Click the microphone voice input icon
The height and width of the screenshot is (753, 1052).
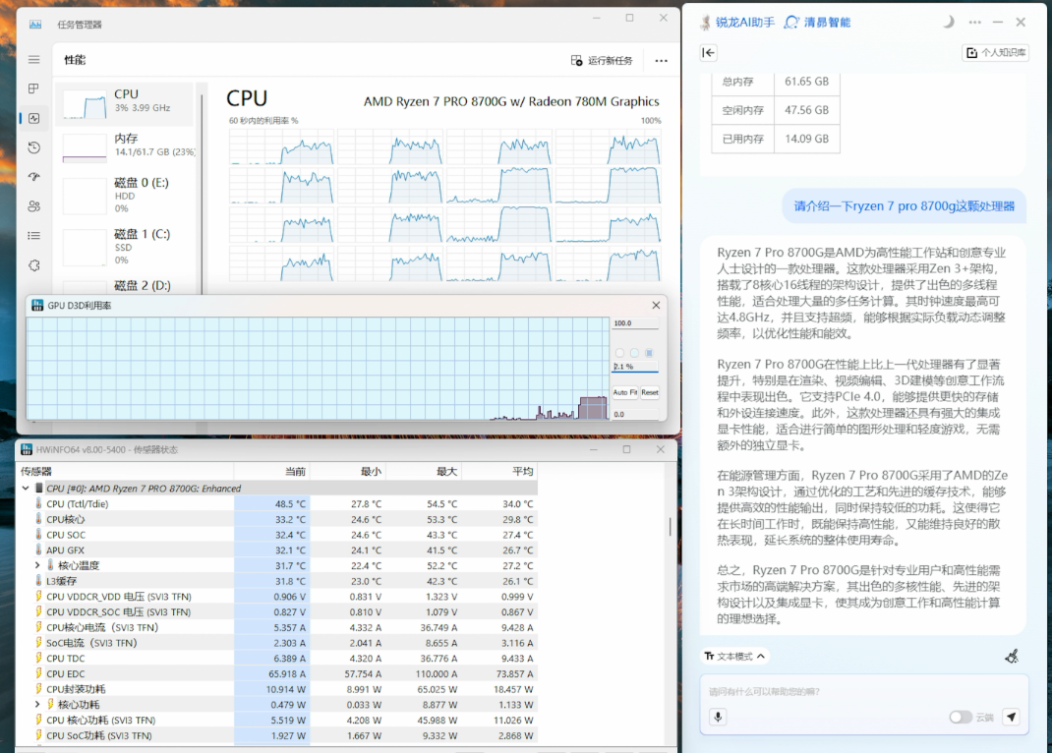(x=719, y=717)
